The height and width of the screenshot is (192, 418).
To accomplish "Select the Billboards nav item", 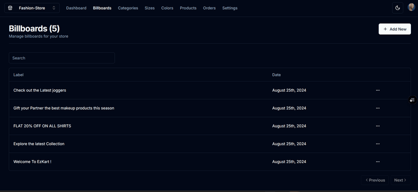I will tap(102, 8).
